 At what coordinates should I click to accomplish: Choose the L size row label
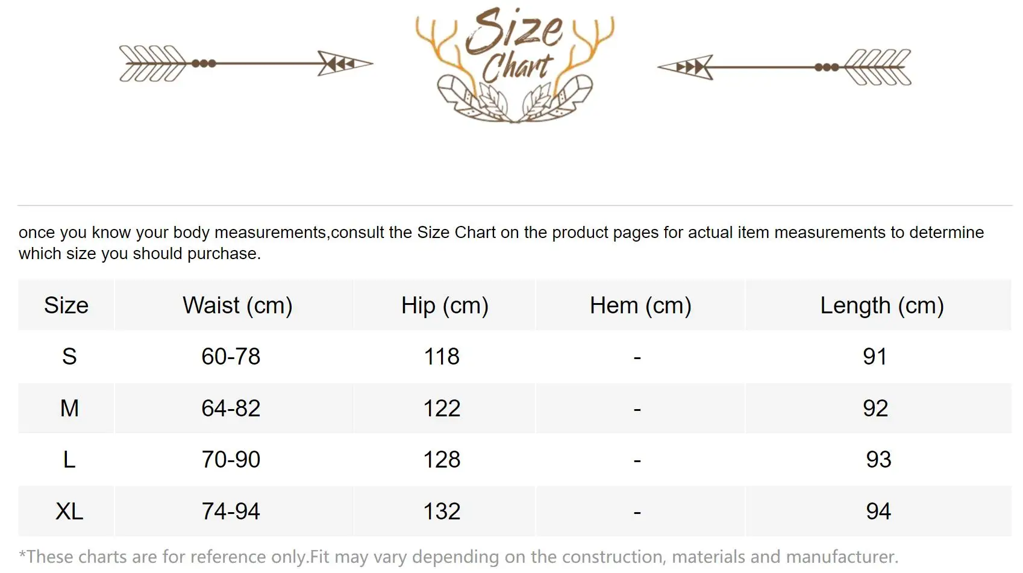point(69,460)
